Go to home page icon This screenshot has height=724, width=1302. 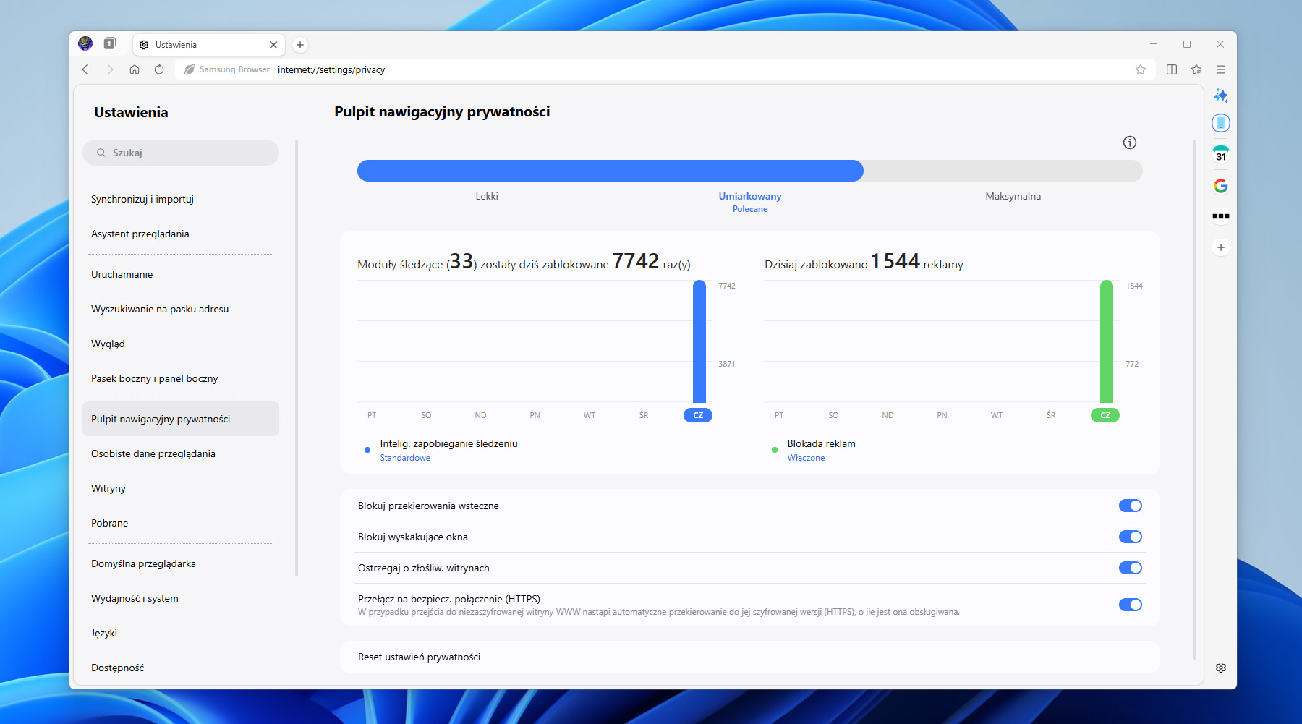(135, 69)
